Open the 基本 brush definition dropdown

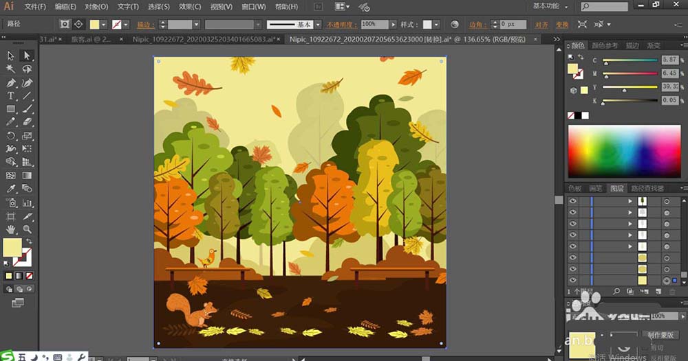tap(318, 25)
